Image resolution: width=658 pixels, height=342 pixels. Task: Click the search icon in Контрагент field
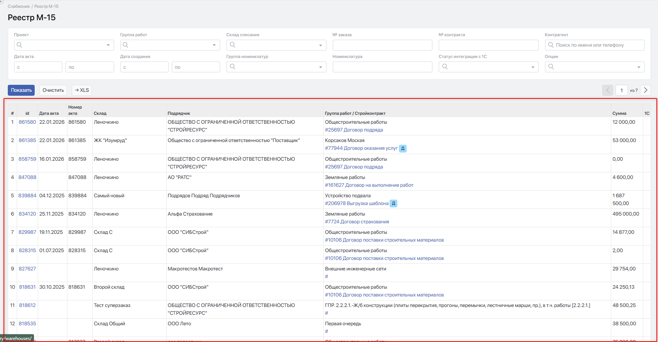551,45
